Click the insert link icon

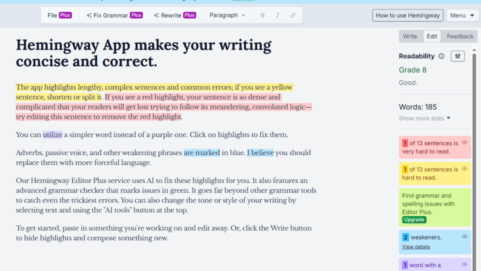pos(293,16)
